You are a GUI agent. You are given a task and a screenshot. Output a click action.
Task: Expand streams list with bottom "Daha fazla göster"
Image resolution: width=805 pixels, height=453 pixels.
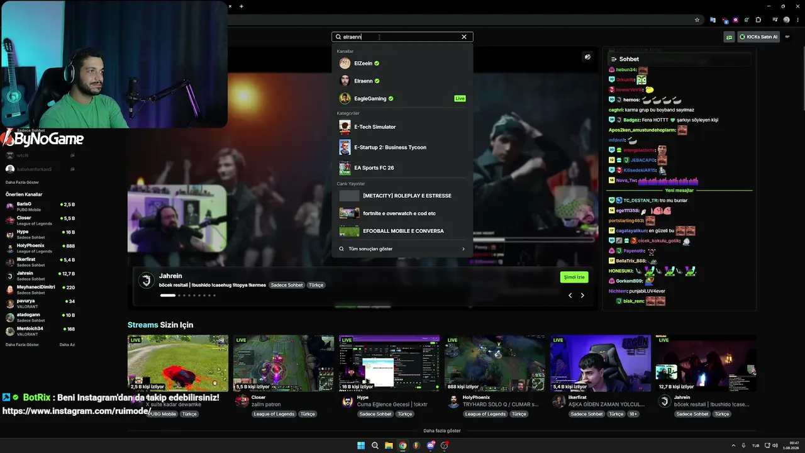point(442,431)
